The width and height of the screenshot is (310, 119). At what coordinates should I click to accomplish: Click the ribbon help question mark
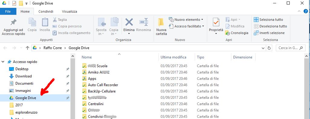[306, 11]
